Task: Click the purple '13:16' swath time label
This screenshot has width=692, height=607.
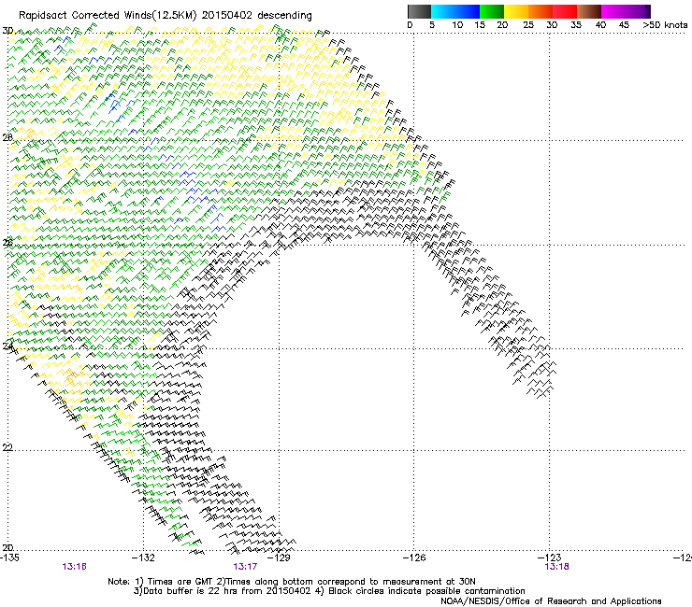Action: (74, 567)
